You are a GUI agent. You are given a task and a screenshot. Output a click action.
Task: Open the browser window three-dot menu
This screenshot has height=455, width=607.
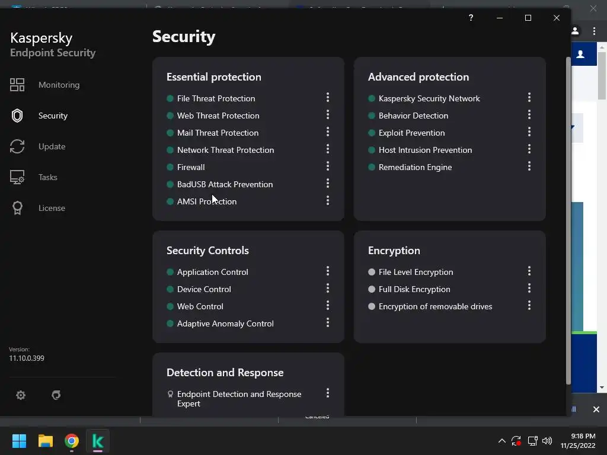coord(594,31)
